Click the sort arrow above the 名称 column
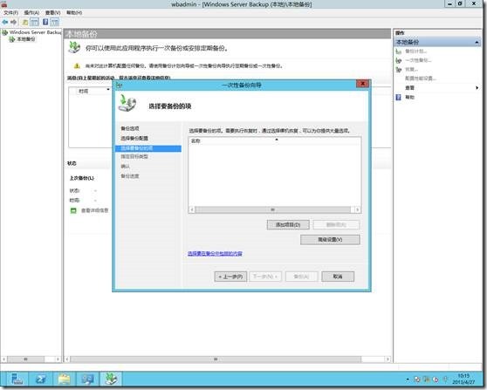487x390 pixels. point(277,140)
